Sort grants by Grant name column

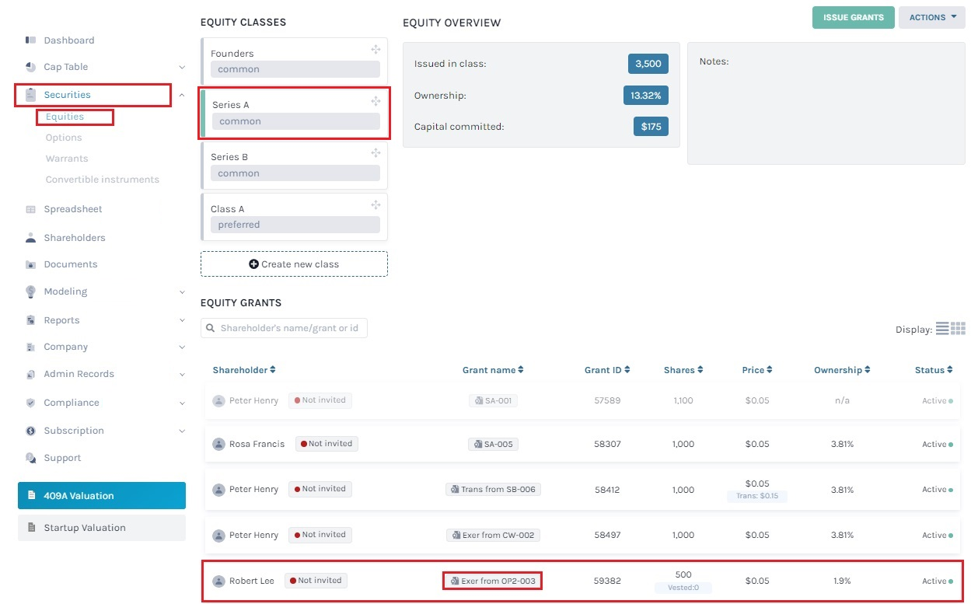pos(493,370)
